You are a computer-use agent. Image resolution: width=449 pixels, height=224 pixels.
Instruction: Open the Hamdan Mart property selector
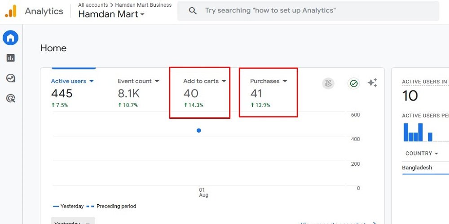(x=111, y=14)
